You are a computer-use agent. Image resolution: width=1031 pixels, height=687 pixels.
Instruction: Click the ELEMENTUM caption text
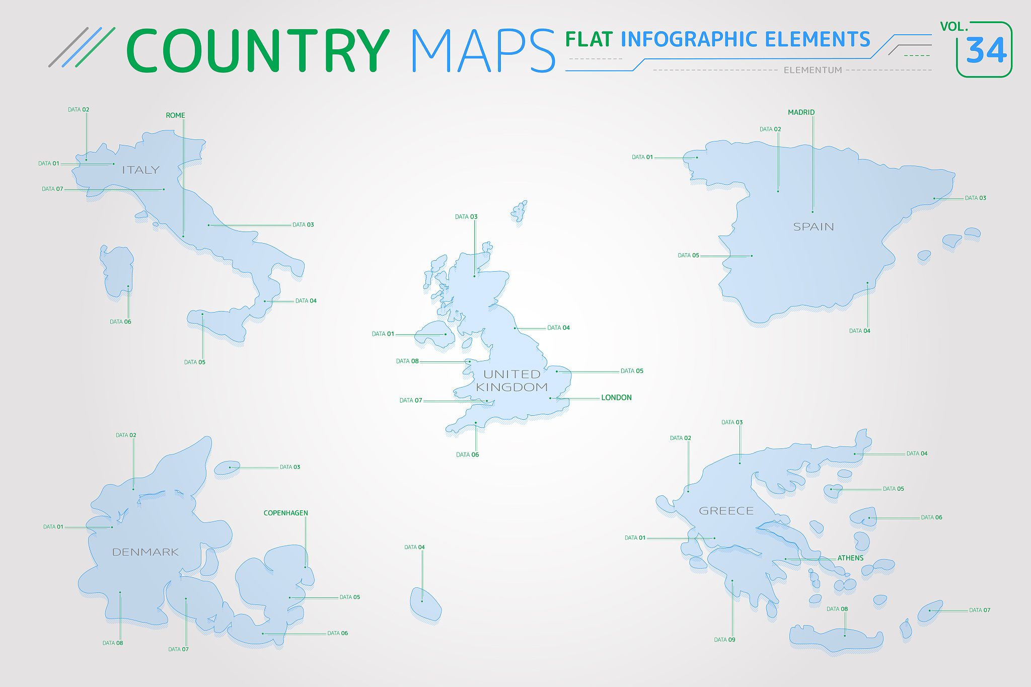(813, 70)
